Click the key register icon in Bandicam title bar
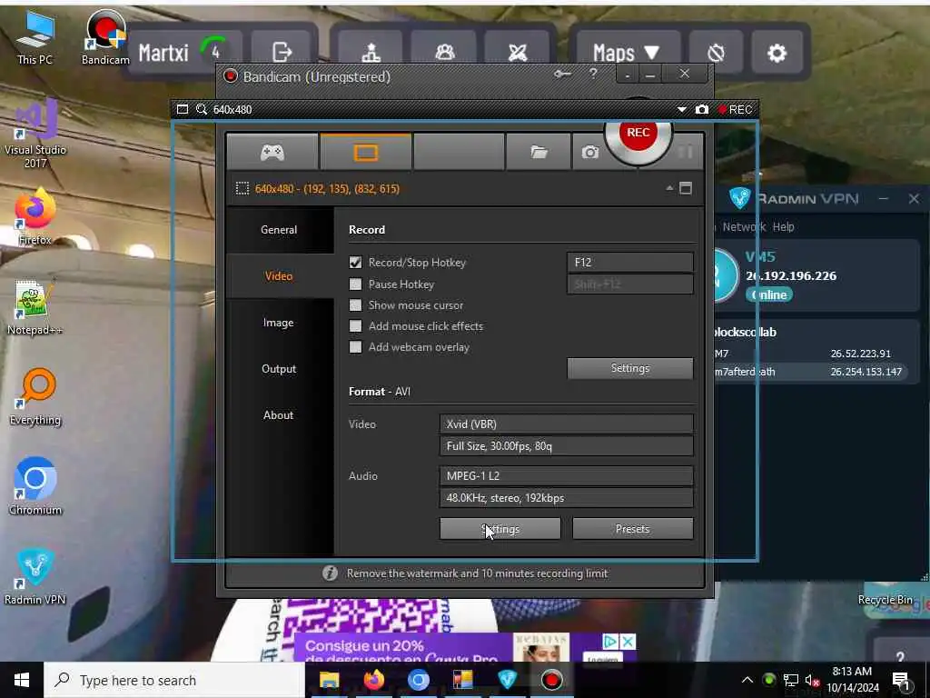 click(x=562, y=75)
